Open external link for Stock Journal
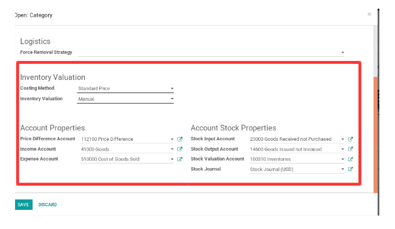The height and width of the screenshot is (229, 395). click(x=350, y=169)
